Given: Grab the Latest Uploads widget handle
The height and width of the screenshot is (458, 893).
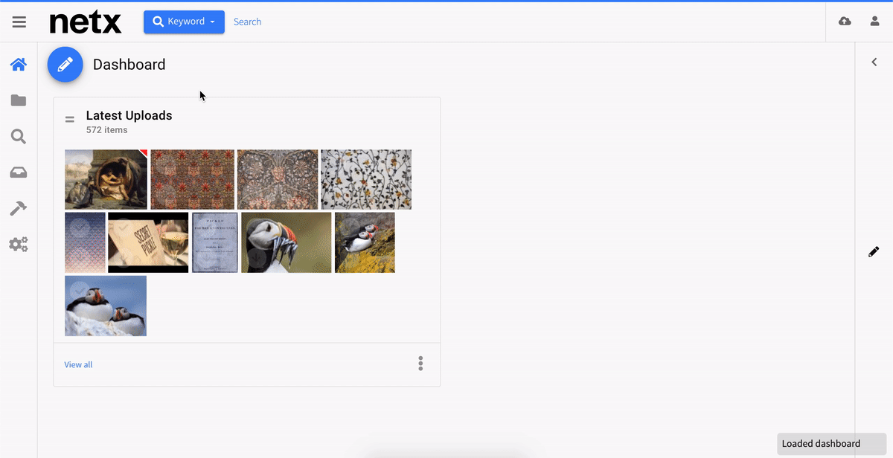Looking at the screenshot, I should click(x=70, y=119).
